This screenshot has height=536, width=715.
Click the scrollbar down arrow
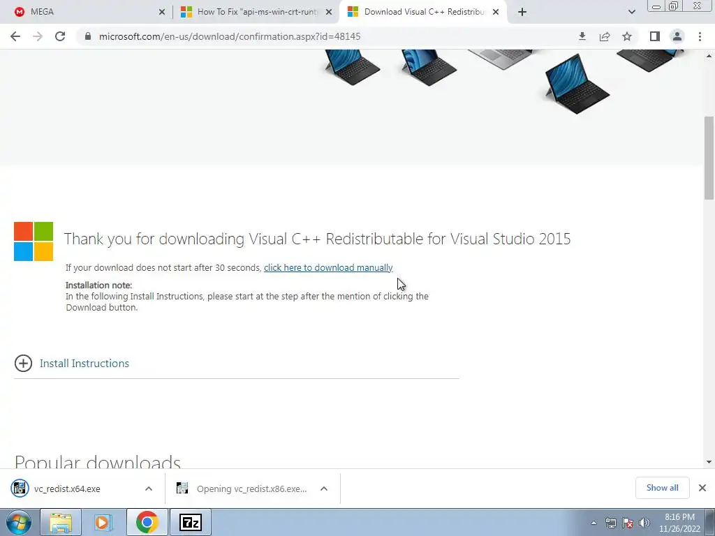click(709, 462)
